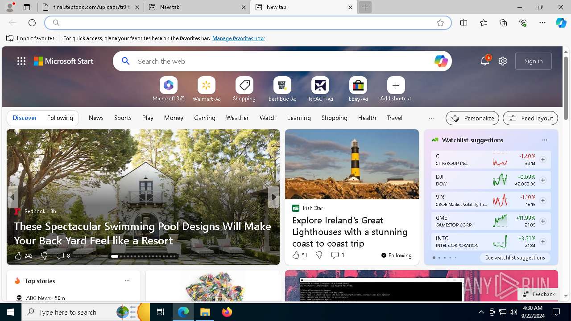Image resolution: width=571 pixels, height=321 pixels.
Task: Click the Copilot icon in search box
Action: point(441,61)
